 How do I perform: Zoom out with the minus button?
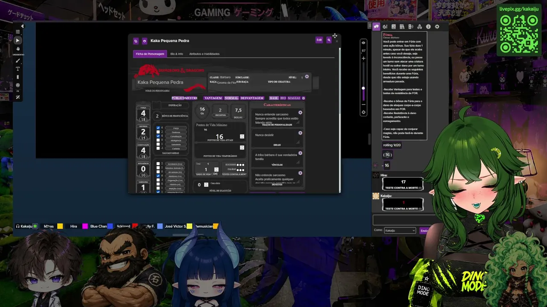[363, 105]
